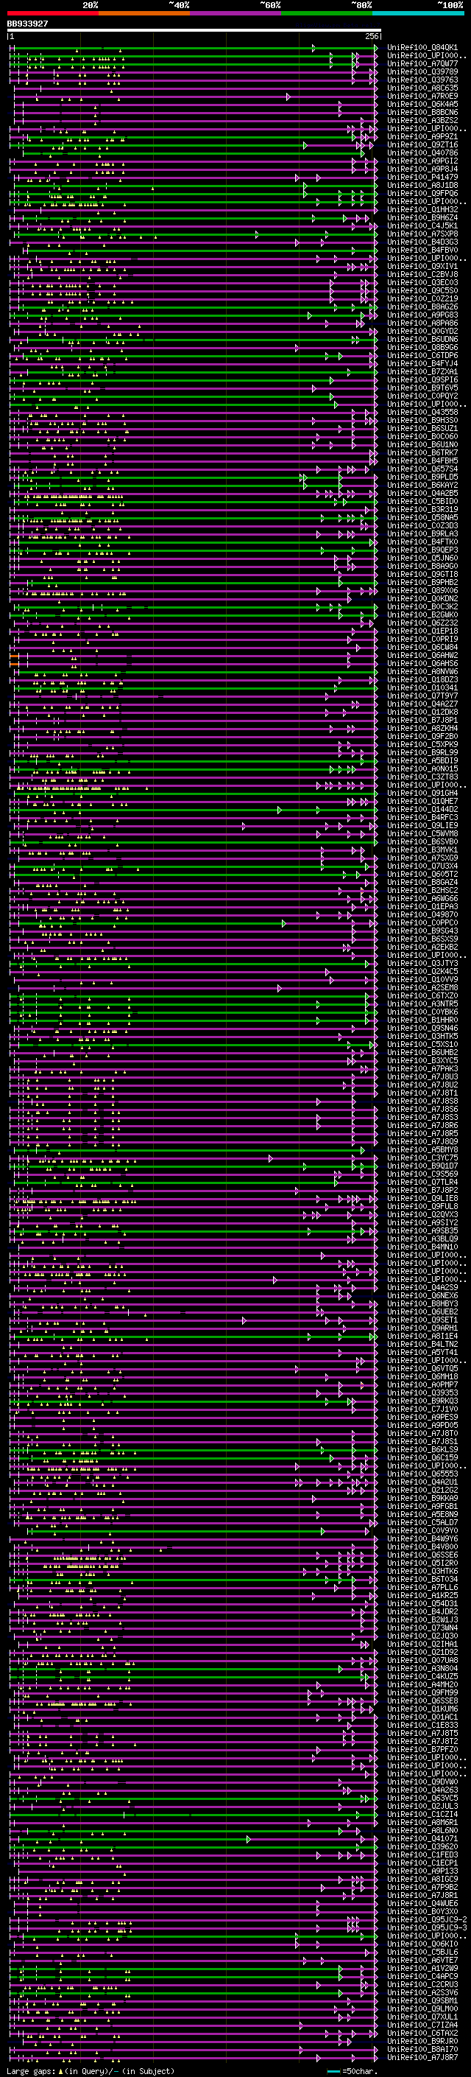This screenshot has width=471, height=2077.
Task: Select hit UniRef100_B3MVK1
Action: (x=422, y=850)
